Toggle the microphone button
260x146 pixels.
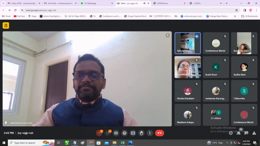(x=99, y=133)
